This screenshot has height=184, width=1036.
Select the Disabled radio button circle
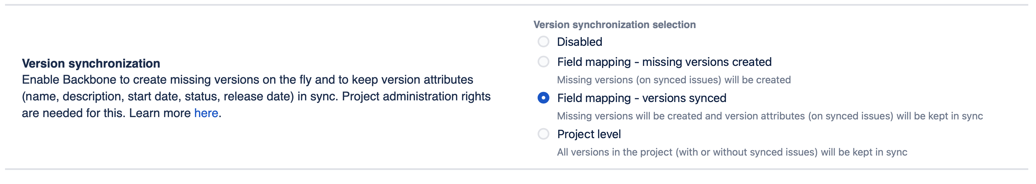point(543,42)
